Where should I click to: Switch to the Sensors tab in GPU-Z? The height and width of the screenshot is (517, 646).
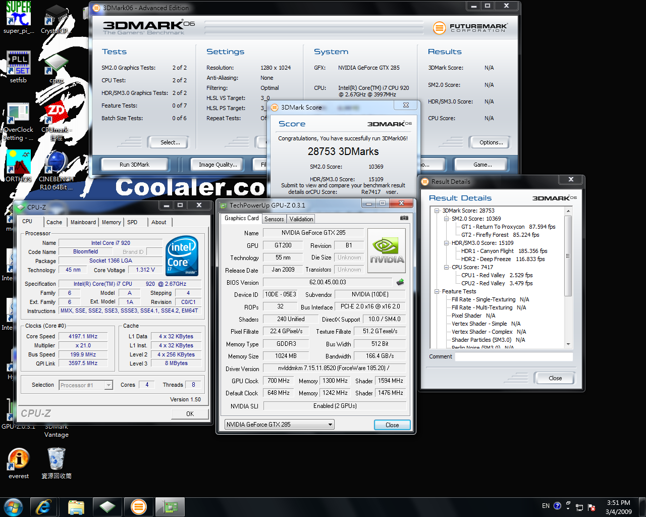point(274,219)
